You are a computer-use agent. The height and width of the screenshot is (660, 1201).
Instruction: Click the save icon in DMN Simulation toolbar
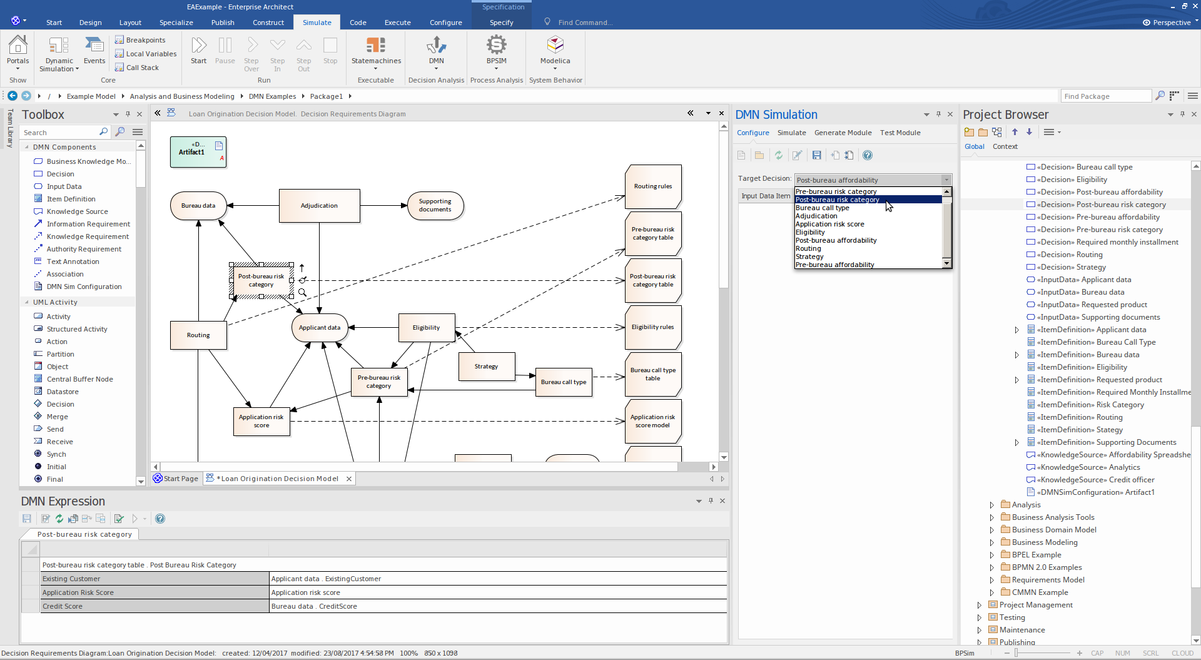[x=816, y=155]
